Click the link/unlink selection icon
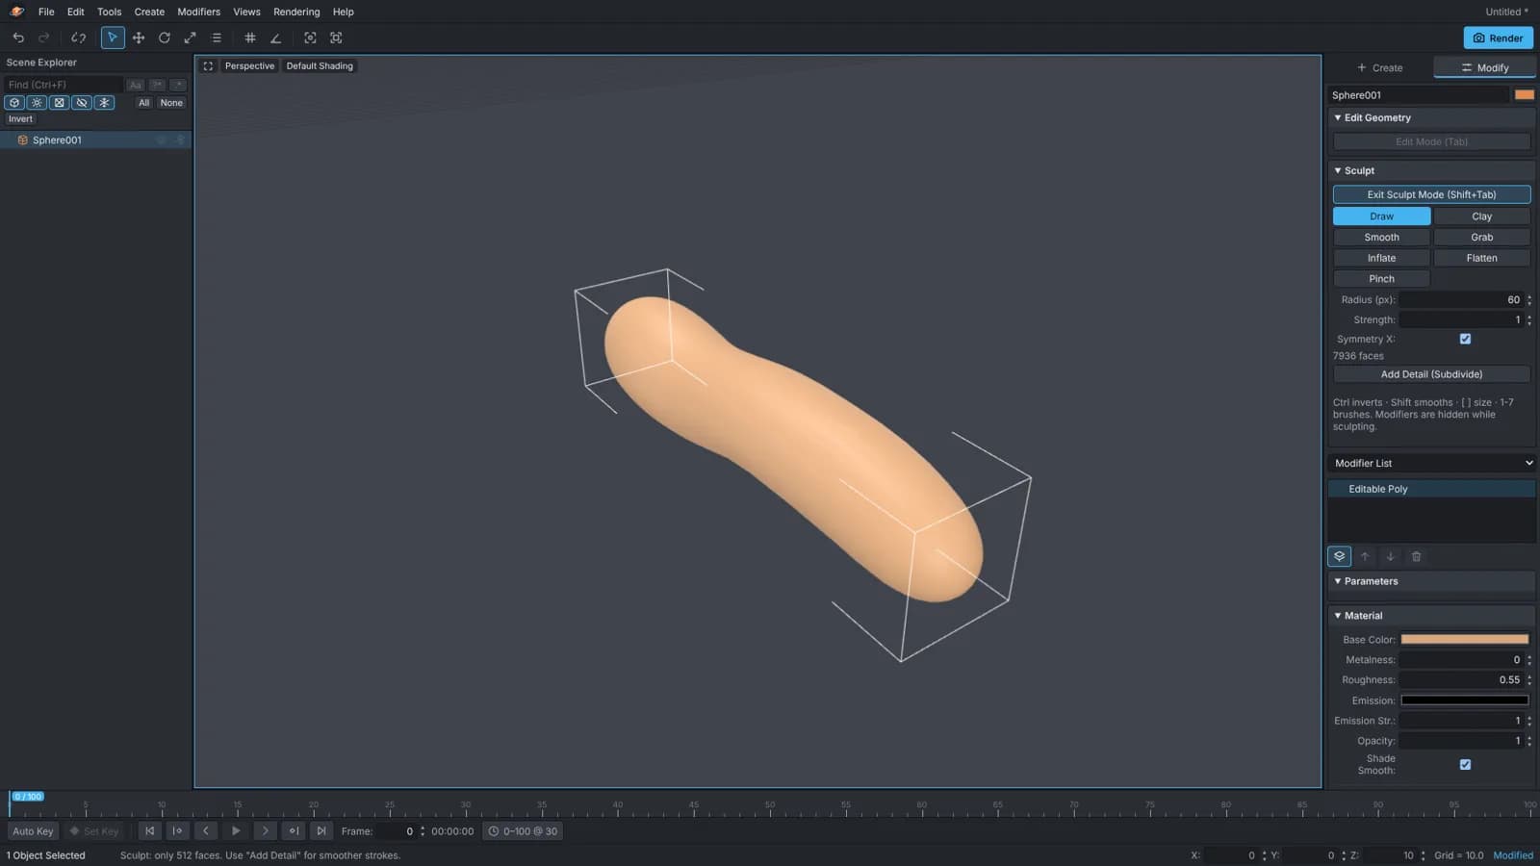The width and height of the screenshot is (1540, 866). pyautogui.click(x=79, y=38)
